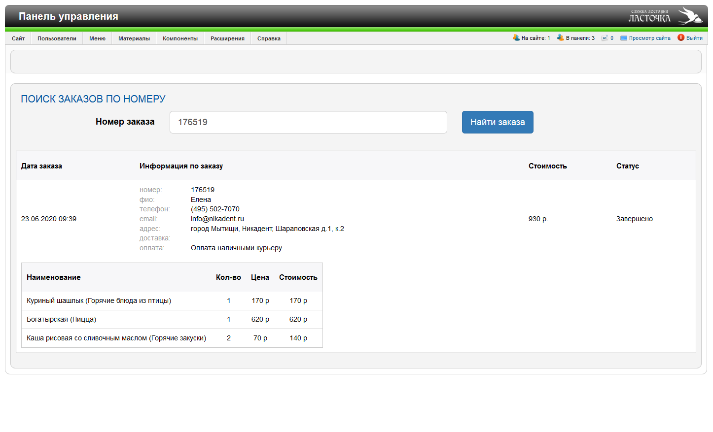Open the Материалы menu
The width and height of the screenshot is (713, 432).
(x=134, y=38)
